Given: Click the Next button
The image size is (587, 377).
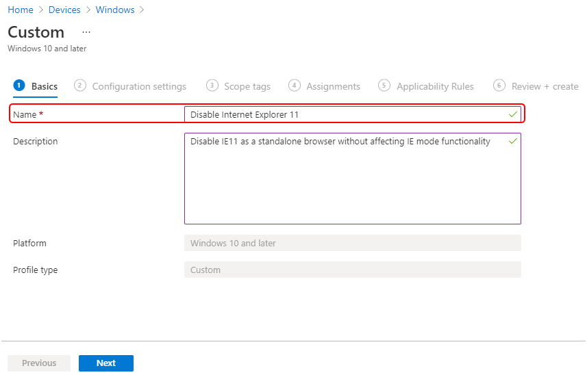Looking at the screenshot, I should 106,363.
